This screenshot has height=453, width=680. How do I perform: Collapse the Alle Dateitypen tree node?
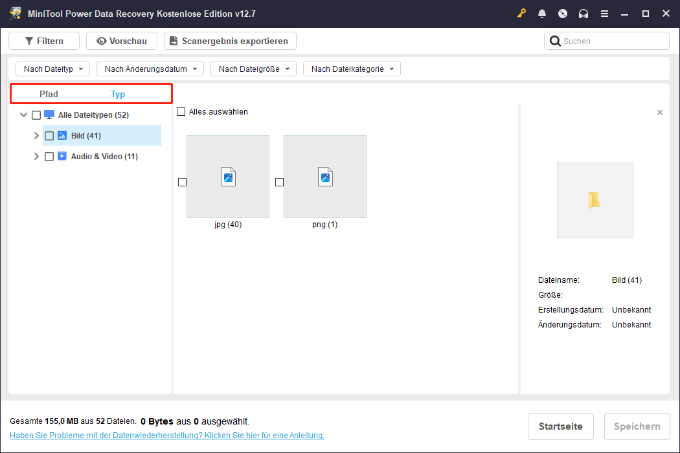[23, 115]
